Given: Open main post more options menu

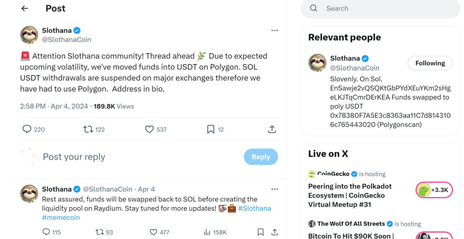Looking at the screenshot, I should point(274,30).
